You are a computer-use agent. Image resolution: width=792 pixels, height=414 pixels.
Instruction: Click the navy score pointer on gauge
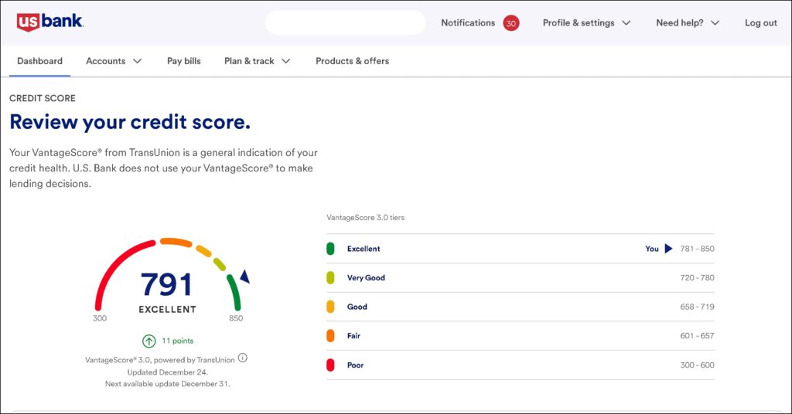pos(244,277)
